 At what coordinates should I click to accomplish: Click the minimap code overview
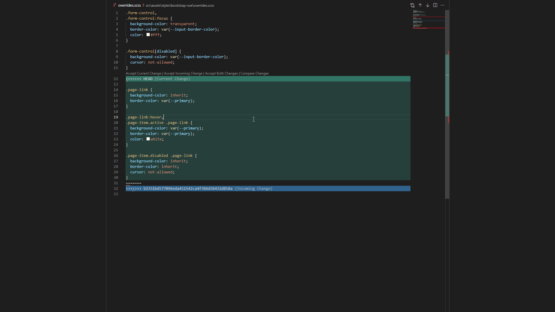click(429, 19)
